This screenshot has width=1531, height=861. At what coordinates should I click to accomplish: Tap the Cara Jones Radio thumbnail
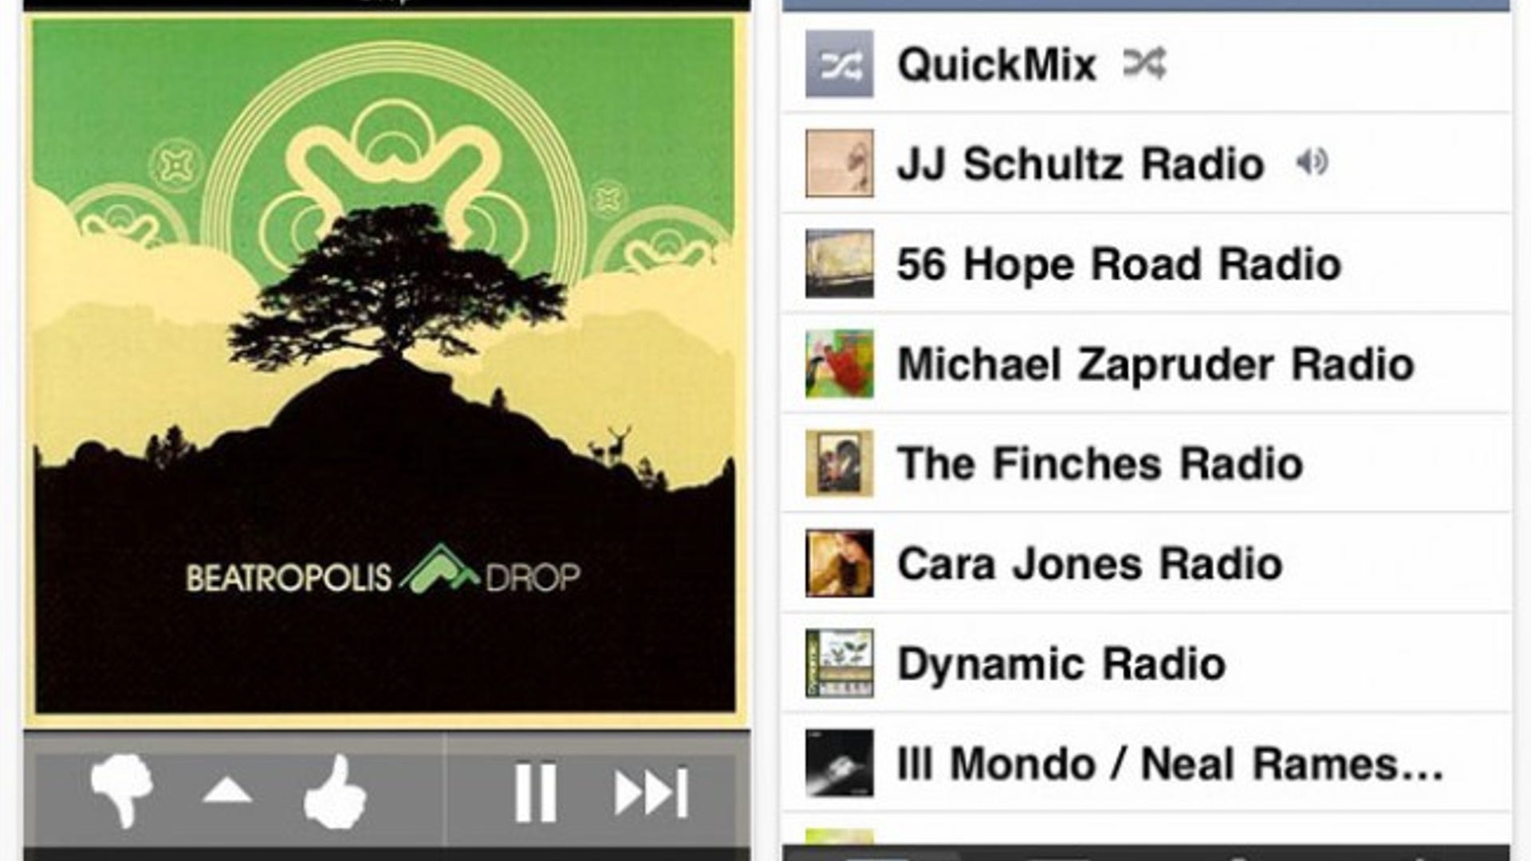coord(839,564)
